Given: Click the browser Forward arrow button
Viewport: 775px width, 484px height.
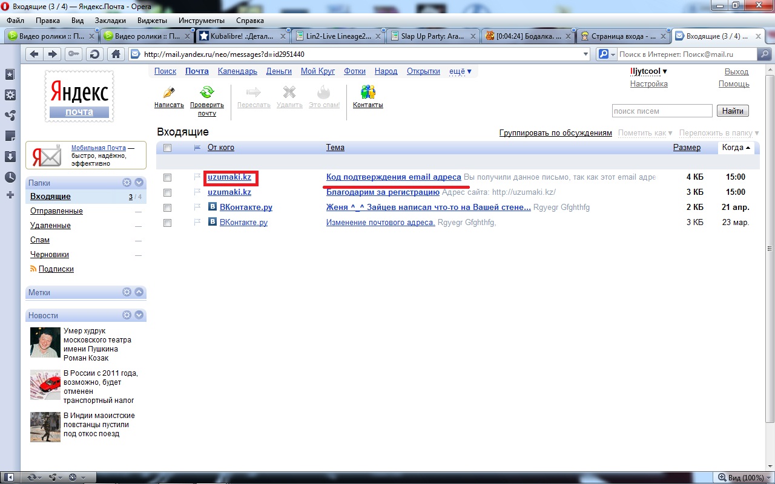Looking at the screenshot, I should [53, 54].
